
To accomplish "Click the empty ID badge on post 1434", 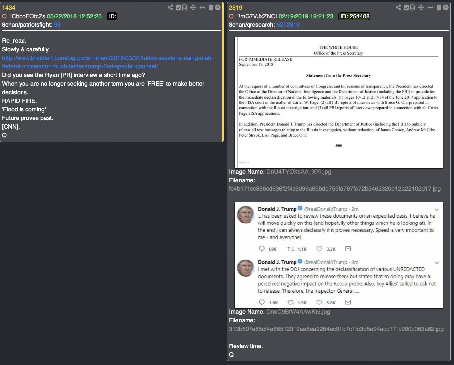I will tap(112, 16).
